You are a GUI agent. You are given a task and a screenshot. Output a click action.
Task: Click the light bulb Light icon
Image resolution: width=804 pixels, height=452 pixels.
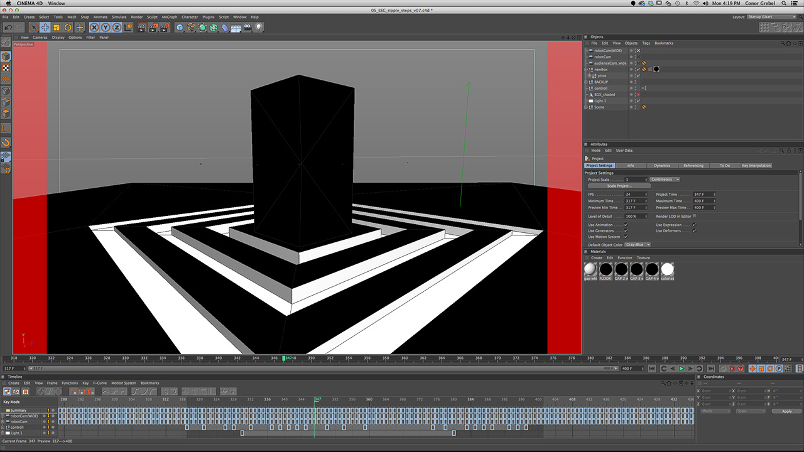tap(258, 28)
